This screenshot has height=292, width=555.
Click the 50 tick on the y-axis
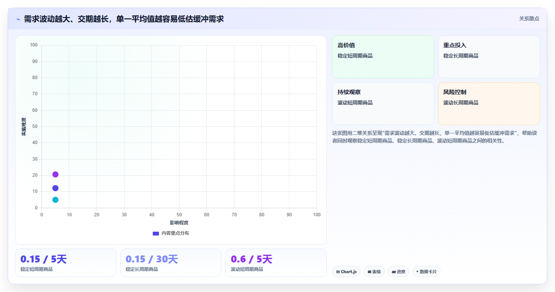[35, 126]
